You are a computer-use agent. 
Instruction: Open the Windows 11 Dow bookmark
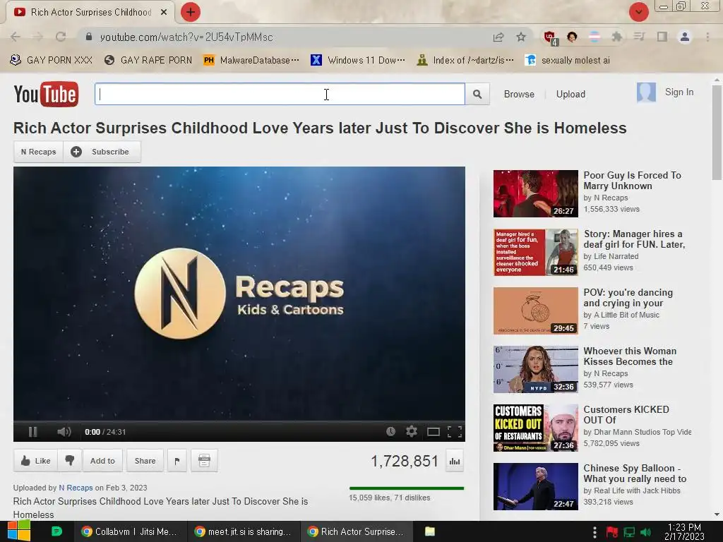[x=358, y=60]
